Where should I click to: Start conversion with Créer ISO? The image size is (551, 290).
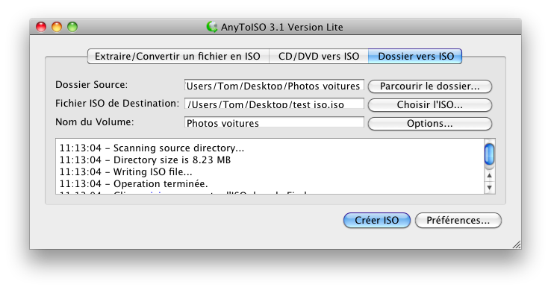377,220
